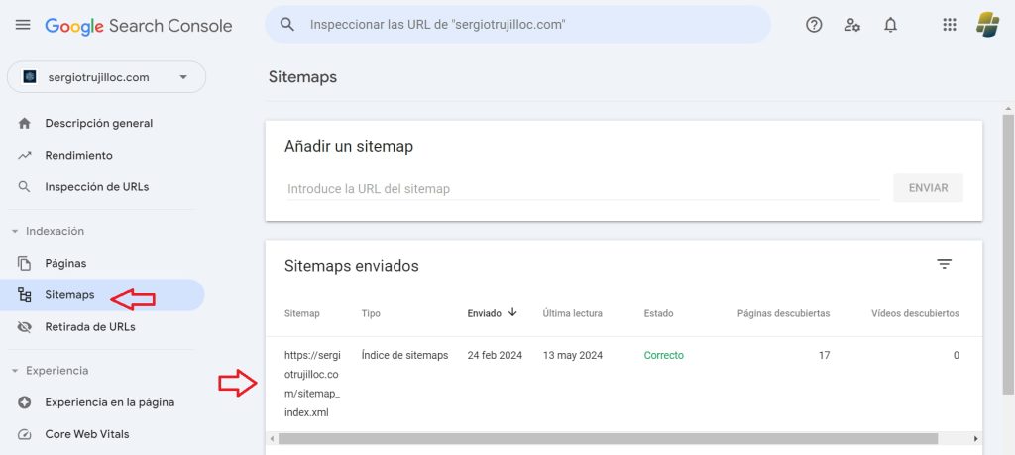Image resolution: width=1015 pixels, height=455 pixels.
Task: Click the 13 may 2024 last read date
Action: [572, 355]
